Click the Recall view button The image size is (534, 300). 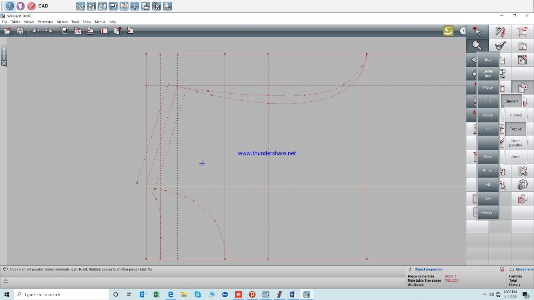pyautogui.click(x=488, y=171)
